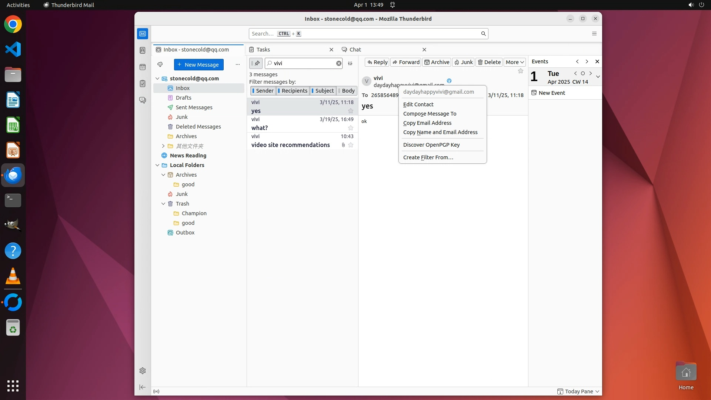Screen dimensions: 711x400
Task: Click the Get Messages cloud icon
Action: 160,64
